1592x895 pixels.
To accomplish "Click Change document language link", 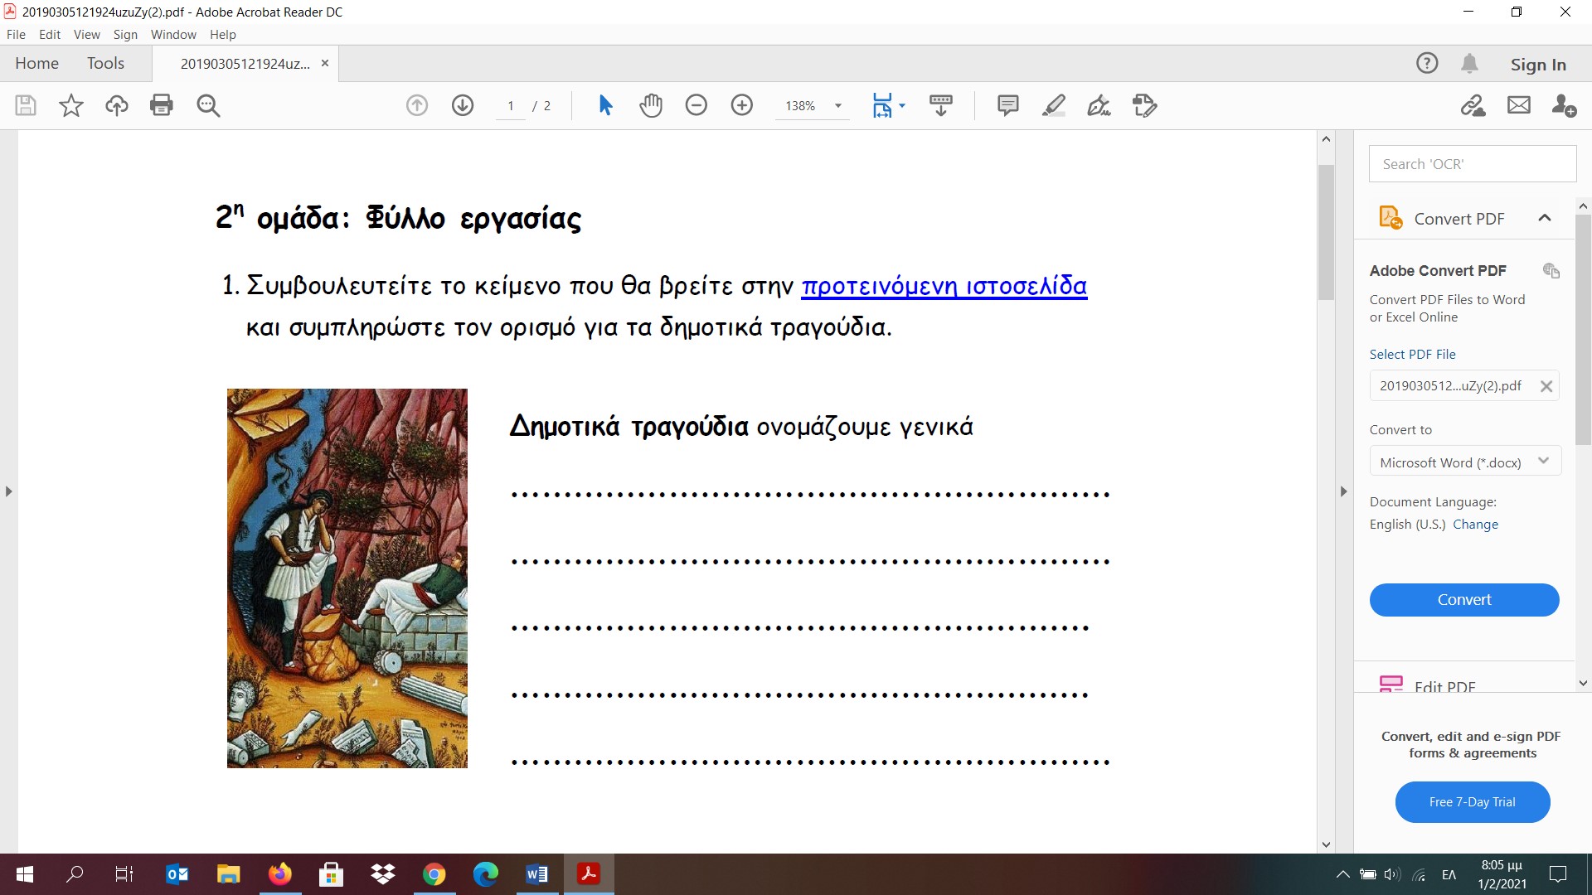I will (x=1475, y=525).
